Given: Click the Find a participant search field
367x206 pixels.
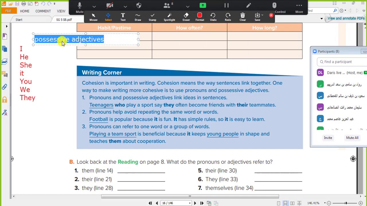Looking at the screenshot, I should (x=342, y=62).
